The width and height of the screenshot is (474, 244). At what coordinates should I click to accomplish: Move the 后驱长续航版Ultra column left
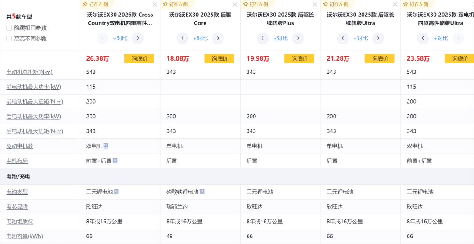click(343, 38)
